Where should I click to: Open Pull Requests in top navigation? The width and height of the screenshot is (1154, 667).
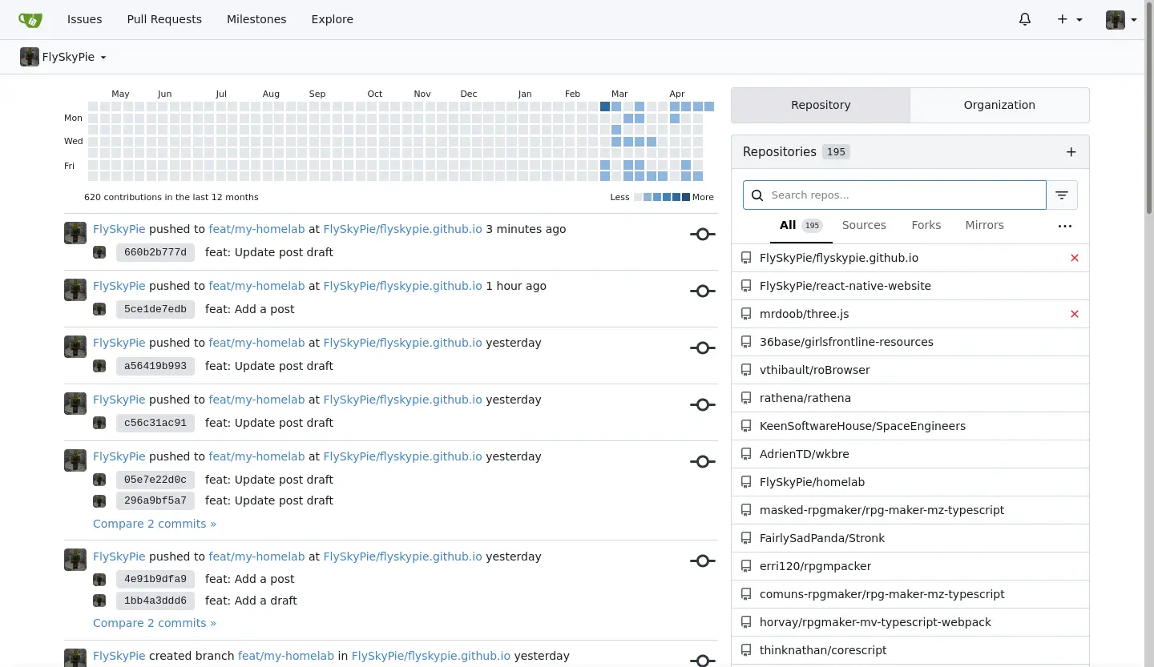tap(164, 19)
